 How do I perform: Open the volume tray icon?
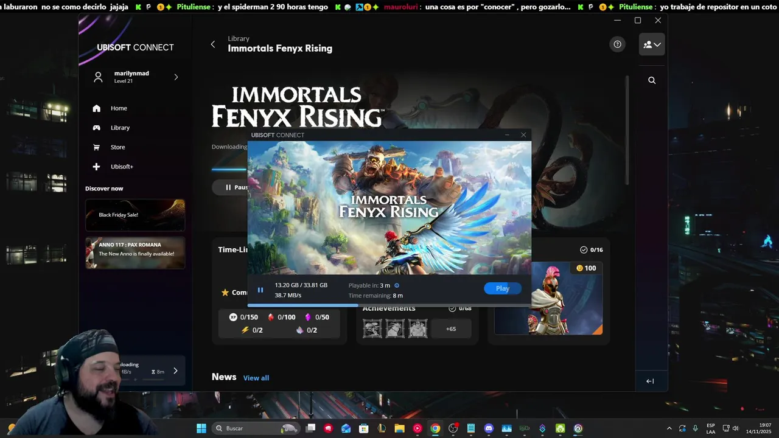[735, 428]
